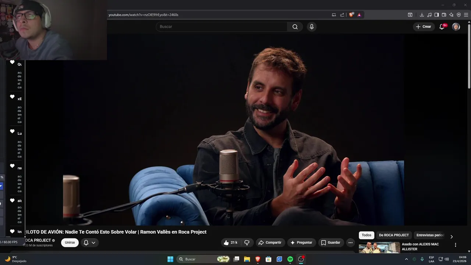The image size is (471, 265).
Task: Open the volume speaker icon in tray
Action: (x=447, y=259)
